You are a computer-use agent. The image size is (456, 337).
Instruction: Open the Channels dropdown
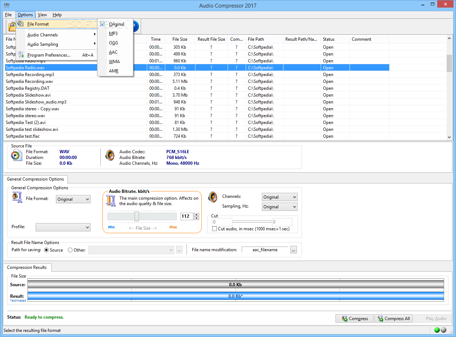pos(280,197)
